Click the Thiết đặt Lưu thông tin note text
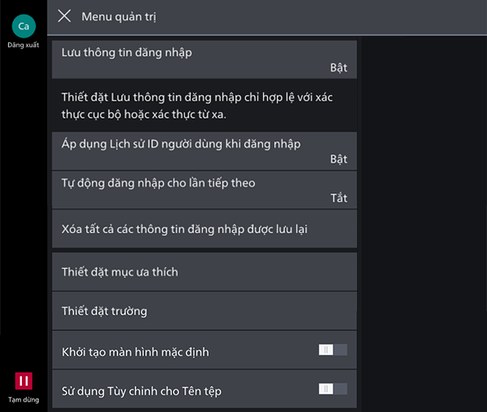 pyautogui.click(x=197, y=106)
